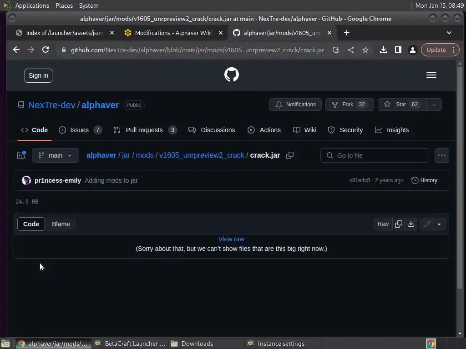
Task: Open pr1ncess-emily author link
Action: click(58, 180)
